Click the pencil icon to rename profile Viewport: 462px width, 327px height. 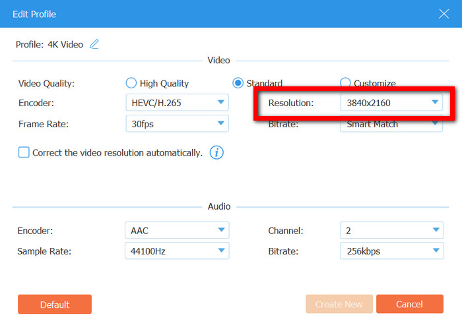[94, 44]
